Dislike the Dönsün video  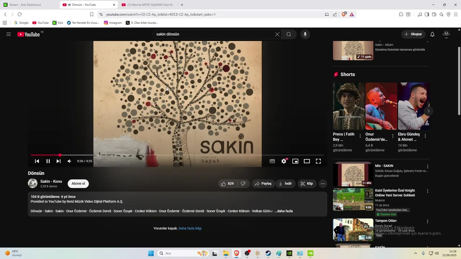(243, 183)
